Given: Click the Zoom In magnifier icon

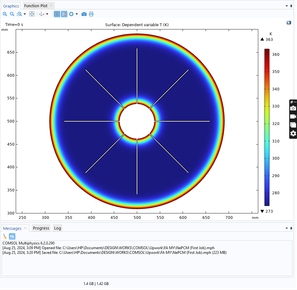Looking at the screenshot, I should click(5, 14).
